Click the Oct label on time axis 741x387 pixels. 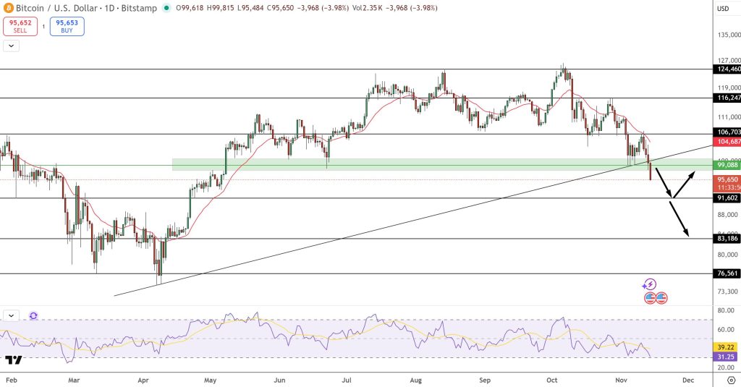pos(552,379)
